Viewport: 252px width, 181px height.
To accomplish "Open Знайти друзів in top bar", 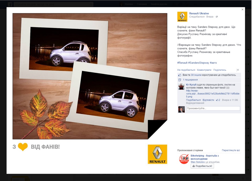I will pyautogui.click(x=159, y=4).
